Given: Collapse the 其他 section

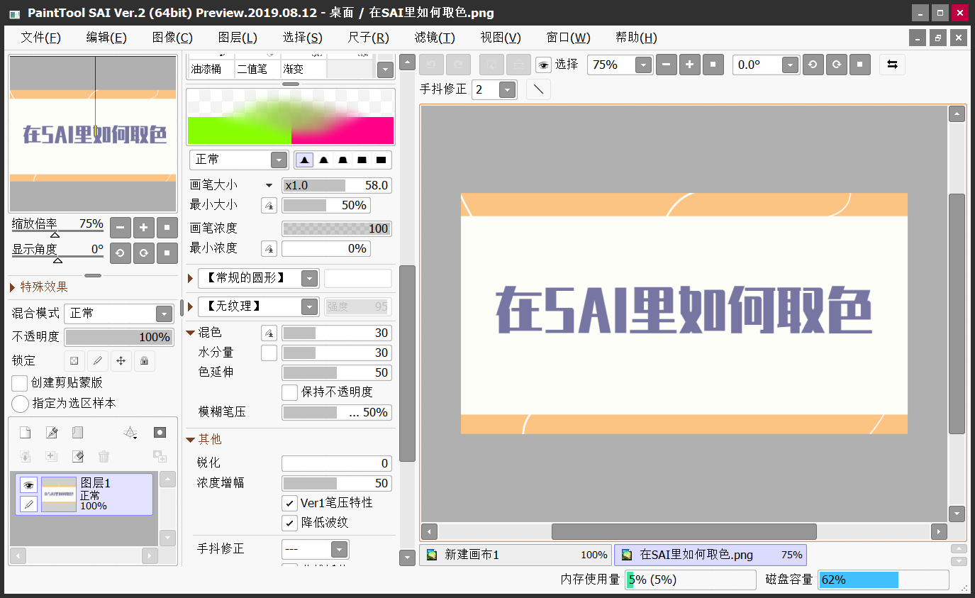Looking at the screenshot, I should coord(191,440).
